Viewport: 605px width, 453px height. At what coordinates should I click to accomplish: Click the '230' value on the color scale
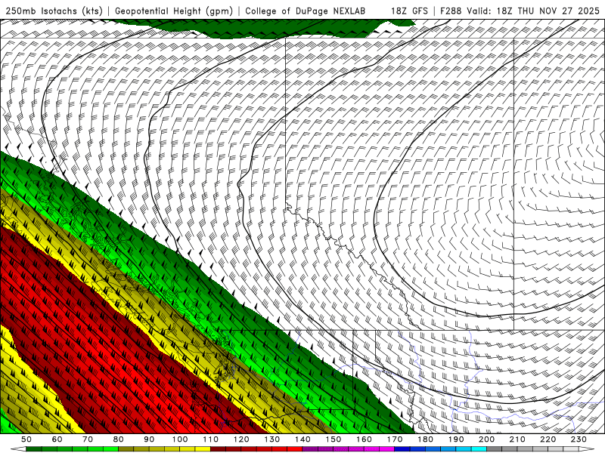[x=579, y=439]
